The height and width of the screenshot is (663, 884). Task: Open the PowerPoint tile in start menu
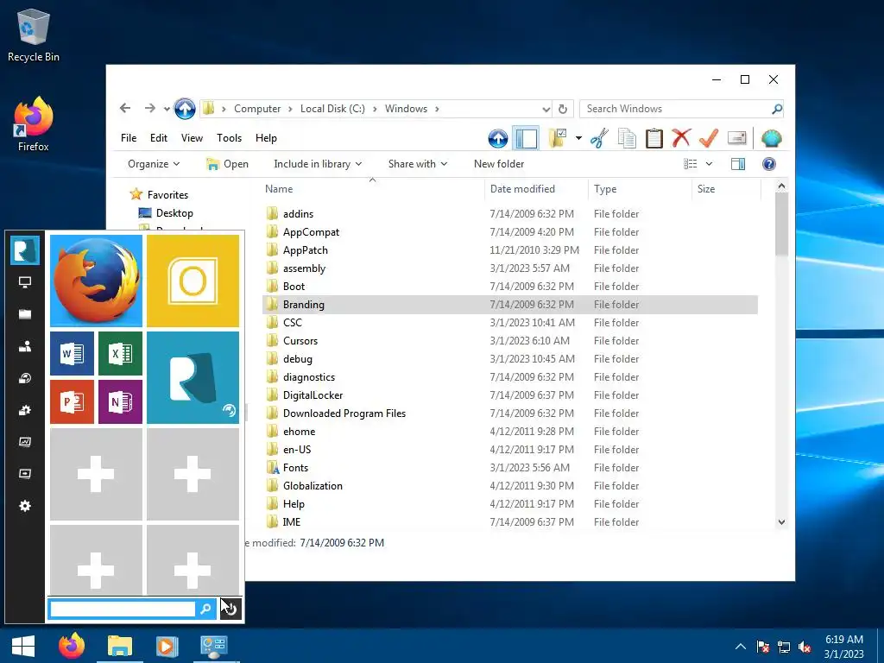pos(73,401)
